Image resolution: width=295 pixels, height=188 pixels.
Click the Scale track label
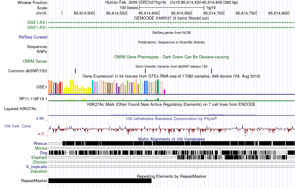(x=42, y=8)
